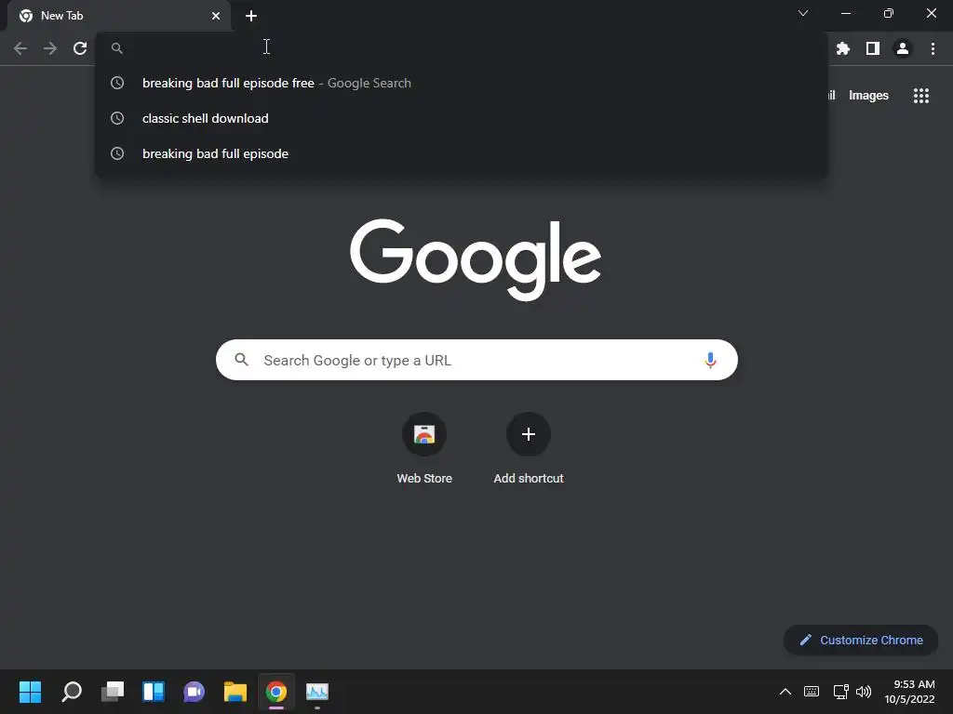Click the Customize Chrome button
The height and width of the screenshot is (714, 953).
(x=861, y=640)
